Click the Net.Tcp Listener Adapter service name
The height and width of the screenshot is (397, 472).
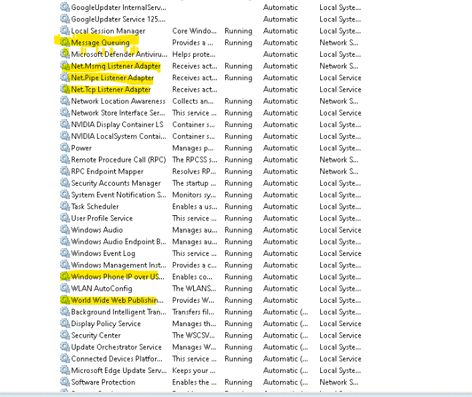(x=111, y=90)
